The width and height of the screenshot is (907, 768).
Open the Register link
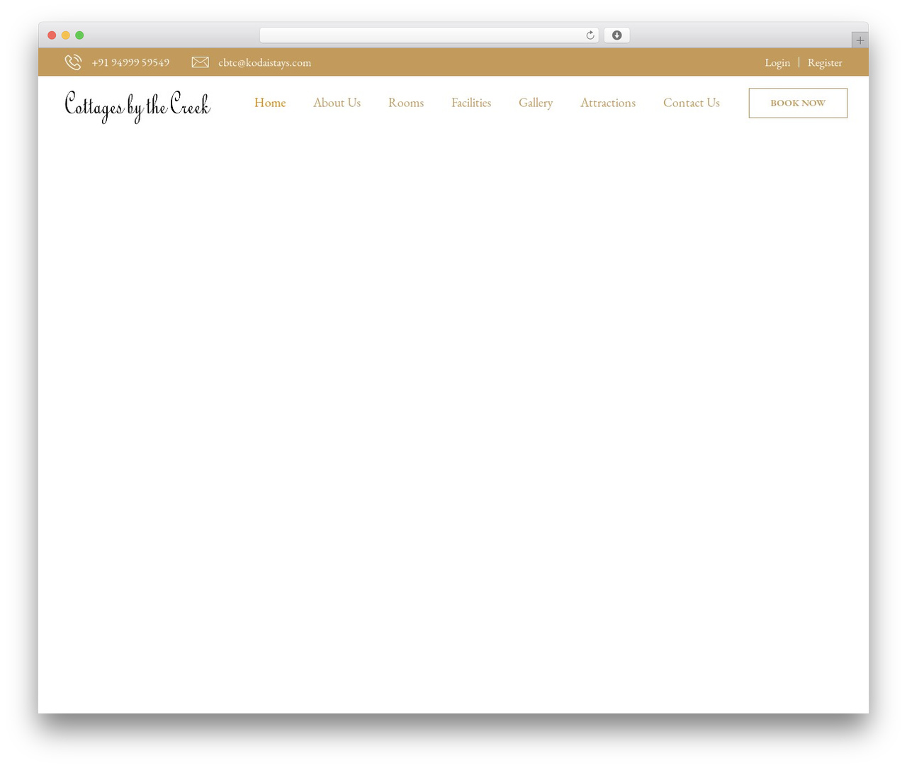click(x=825, y=62)
